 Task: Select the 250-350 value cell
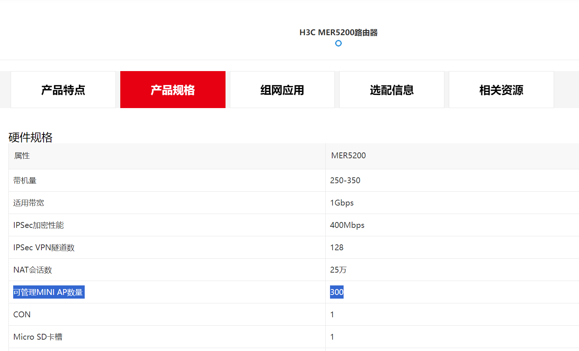click(x=345, y=181)
